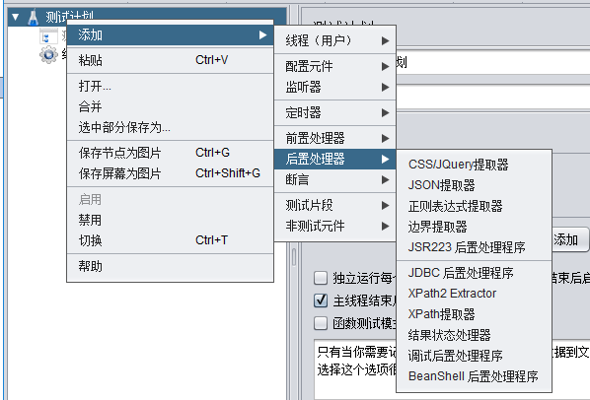Select 粘贴 from context menu

[x=170, y=60]
